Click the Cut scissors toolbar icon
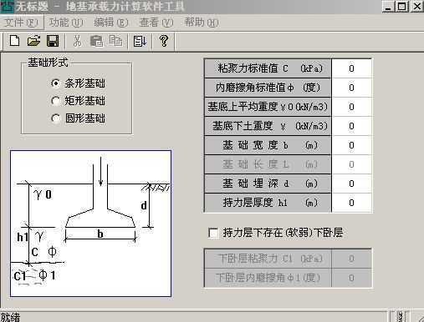This screenshot has height=322, width=424. click(77, 41)
